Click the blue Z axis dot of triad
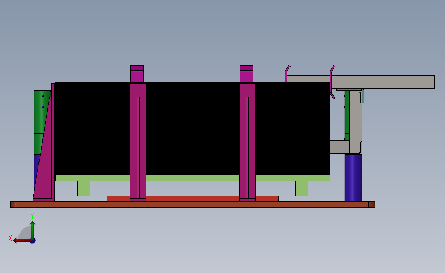The height and width of the screenshot is (273, 445). pyautogui.click(x=33, y=241)
